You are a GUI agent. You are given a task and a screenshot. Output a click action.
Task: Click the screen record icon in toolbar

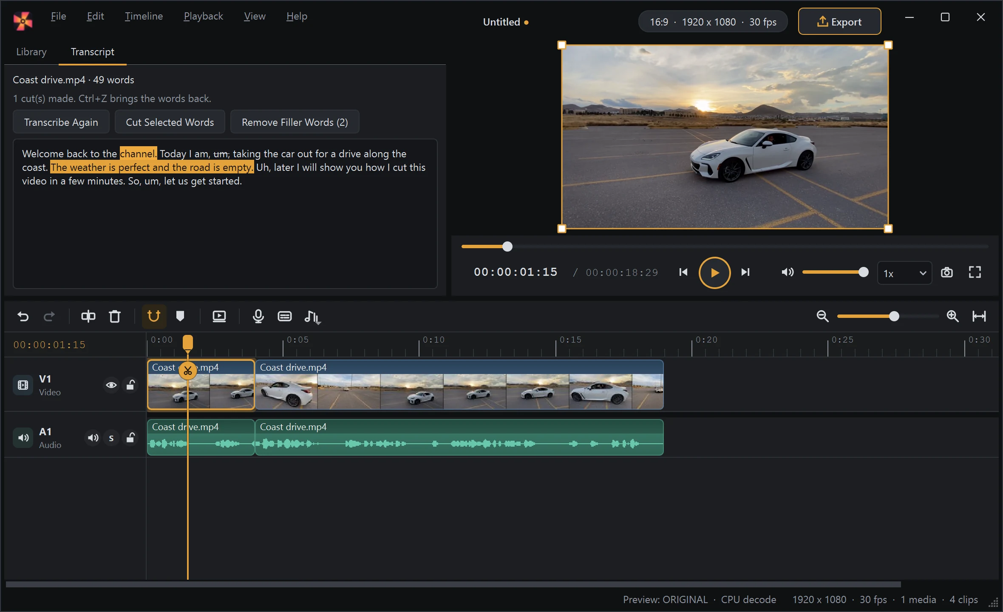219,316
